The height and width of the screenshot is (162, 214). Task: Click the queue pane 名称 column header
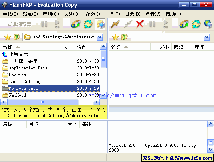pyautogui.click(x=14, y=124)
